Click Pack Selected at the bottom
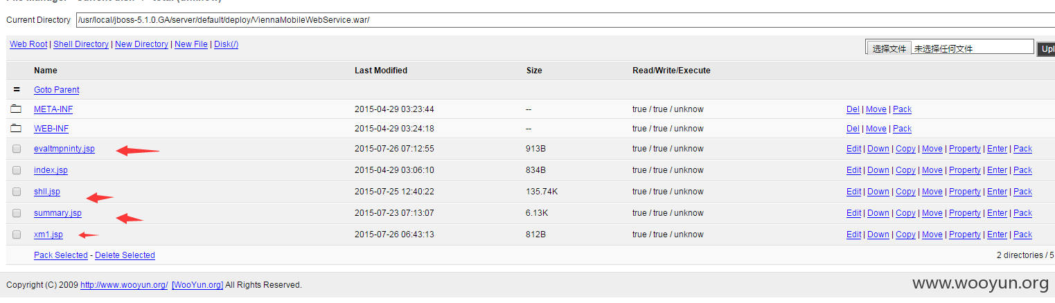 (x=61, y=255)
